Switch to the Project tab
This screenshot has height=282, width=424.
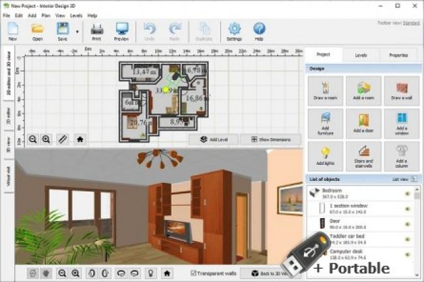[x=324, y=55]
